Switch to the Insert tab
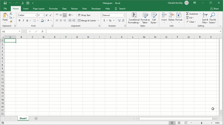The image size is (223, 125). [x=26, y=9]
